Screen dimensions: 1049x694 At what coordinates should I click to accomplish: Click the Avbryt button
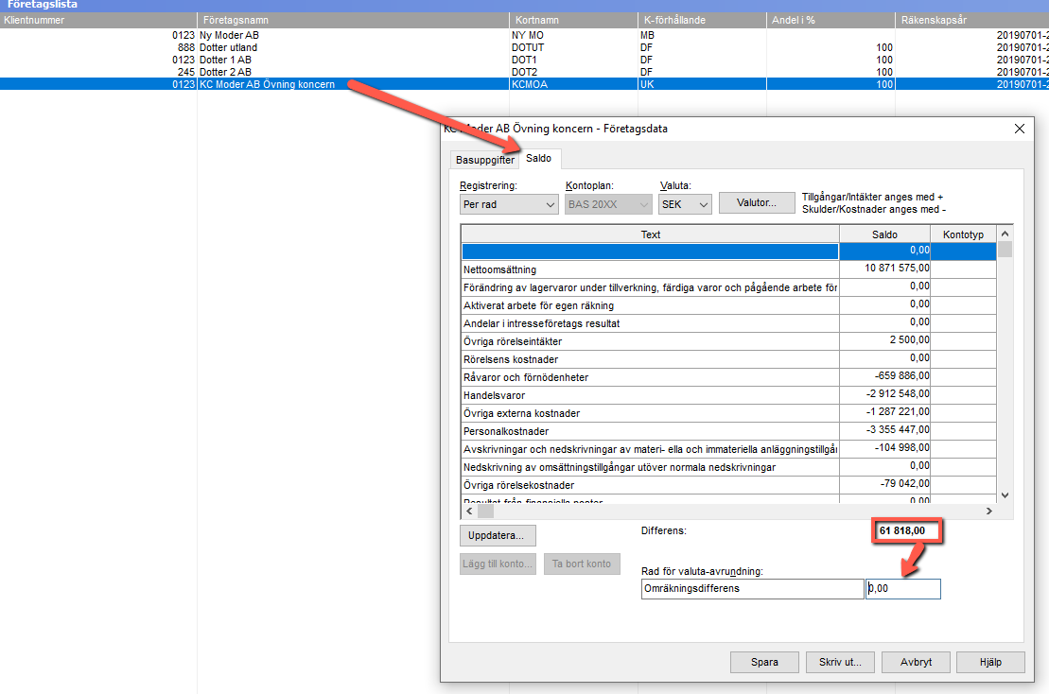[x=916, y=662]
